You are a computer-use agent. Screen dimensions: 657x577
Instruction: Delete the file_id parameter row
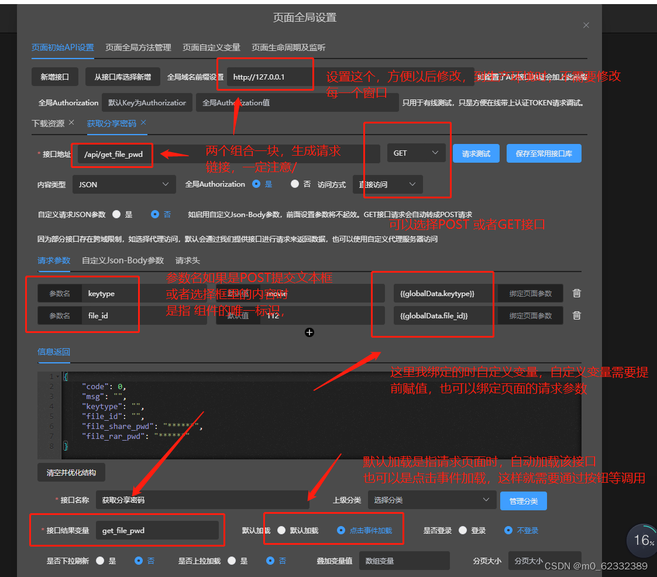[576, 315]
